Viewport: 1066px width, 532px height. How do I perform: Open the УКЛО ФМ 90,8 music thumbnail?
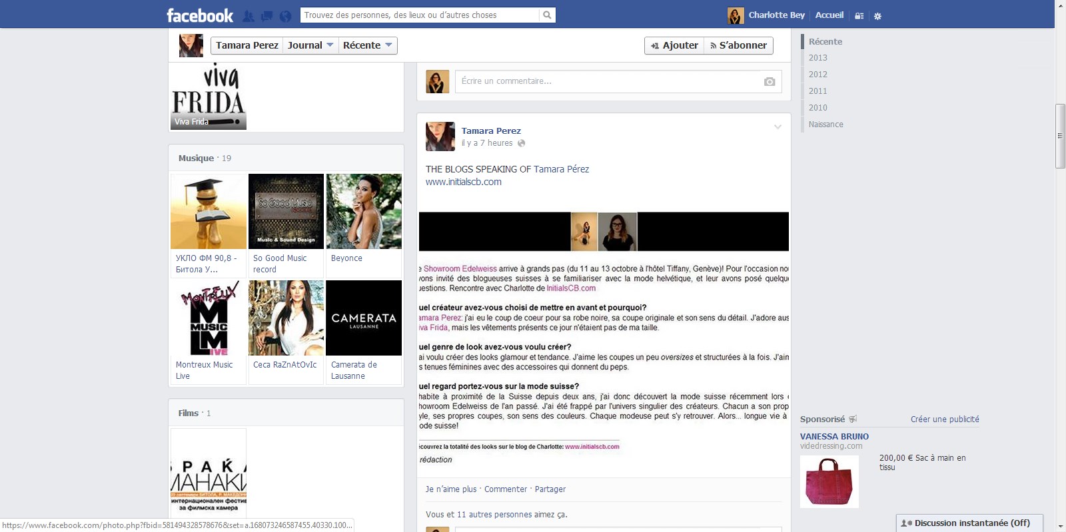209,212
